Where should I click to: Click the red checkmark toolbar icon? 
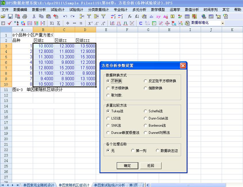[10, 23]
